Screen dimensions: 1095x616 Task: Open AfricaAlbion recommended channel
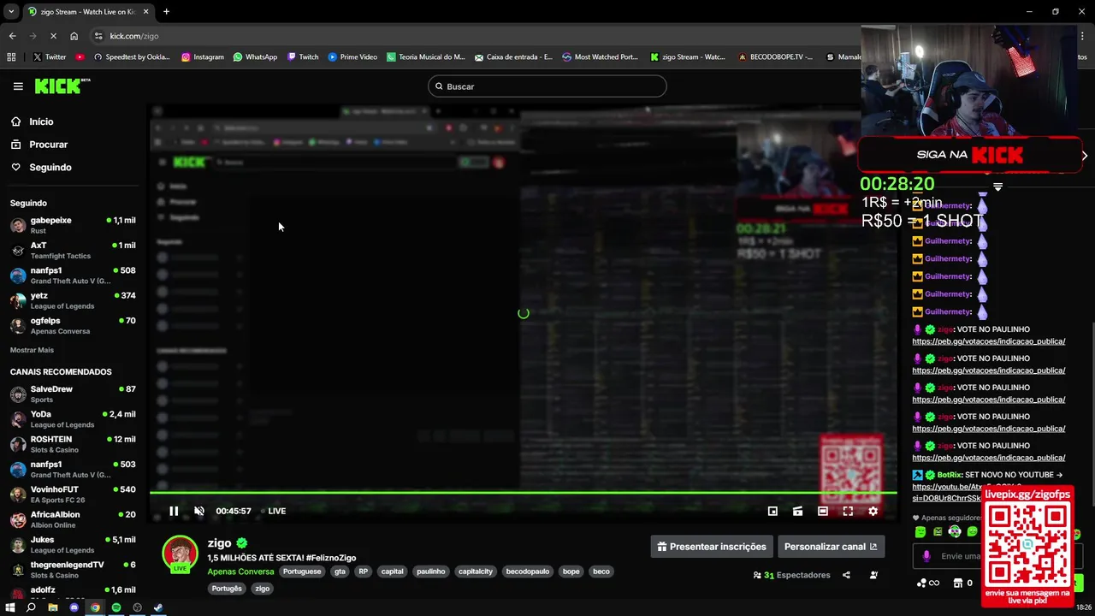[73, 519]
